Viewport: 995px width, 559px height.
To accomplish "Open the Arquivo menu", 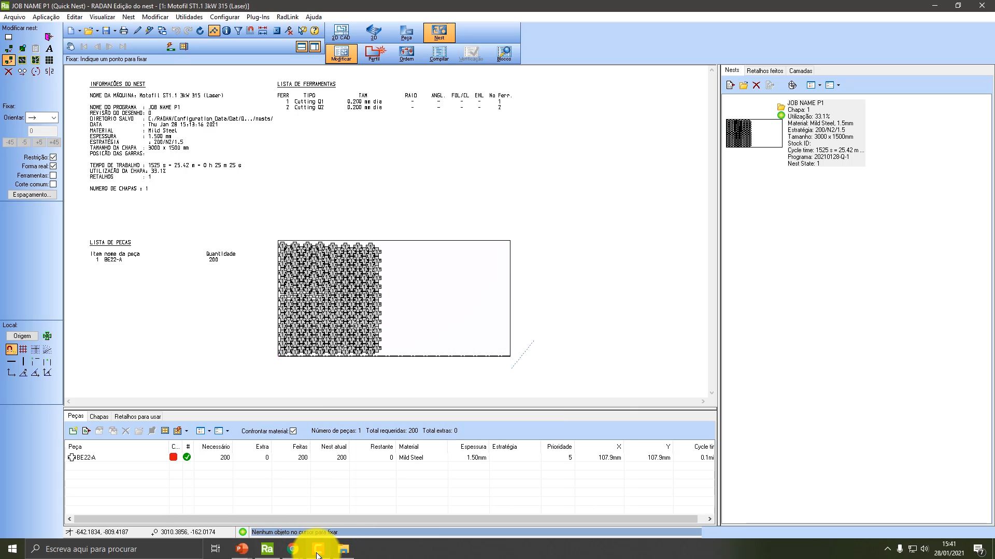I will point(15,17).
